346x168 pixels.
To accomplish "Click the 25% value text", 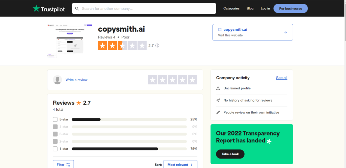I will pos(194,119).
